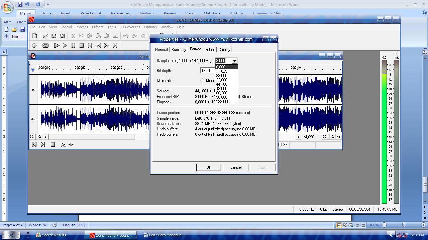428x240 pixels.
Task: Click the Copy icon on the standard toolbar
Action: [x=82, y=36]
